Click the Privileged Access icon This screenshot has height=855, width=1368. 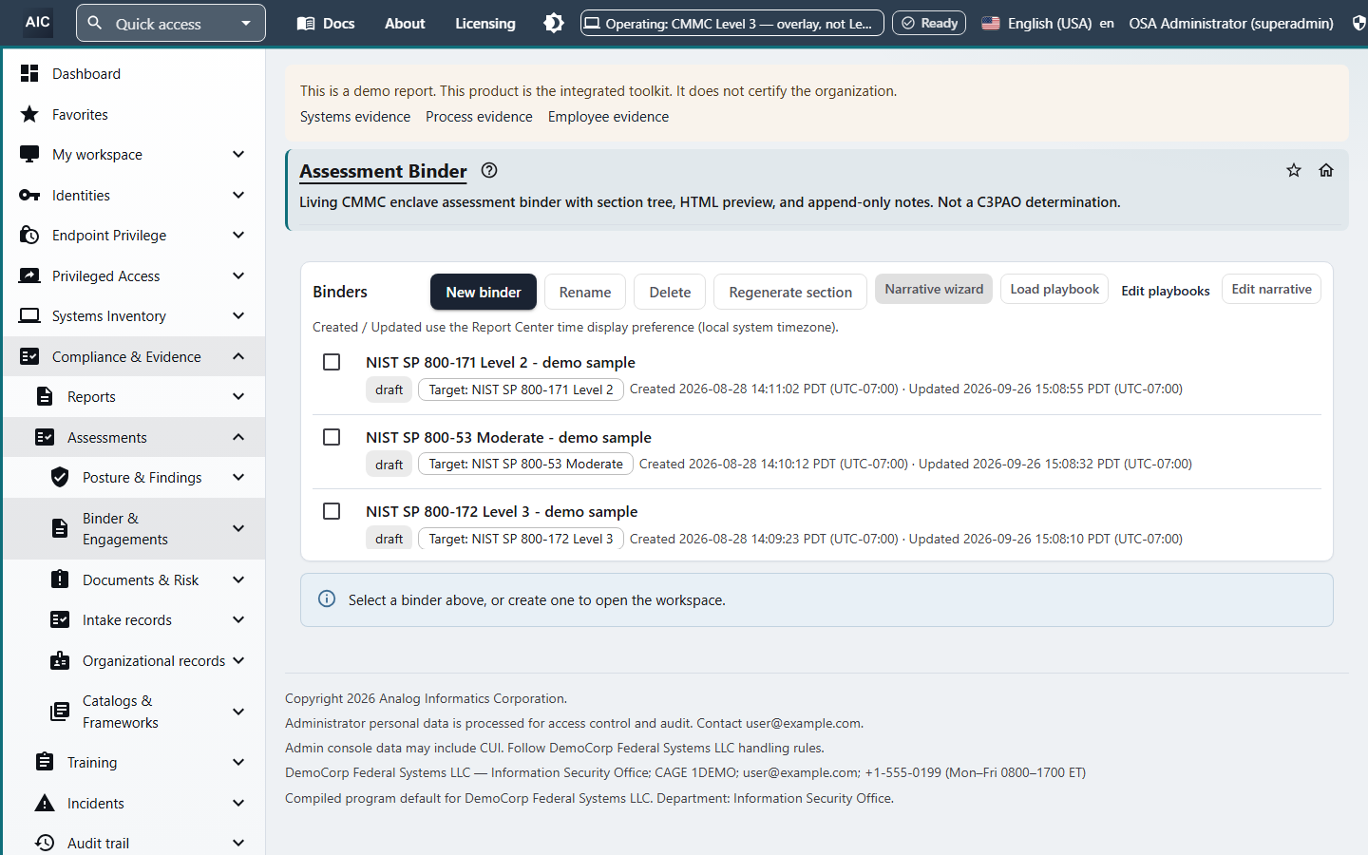pyautogui.click(x=29, y=275)
